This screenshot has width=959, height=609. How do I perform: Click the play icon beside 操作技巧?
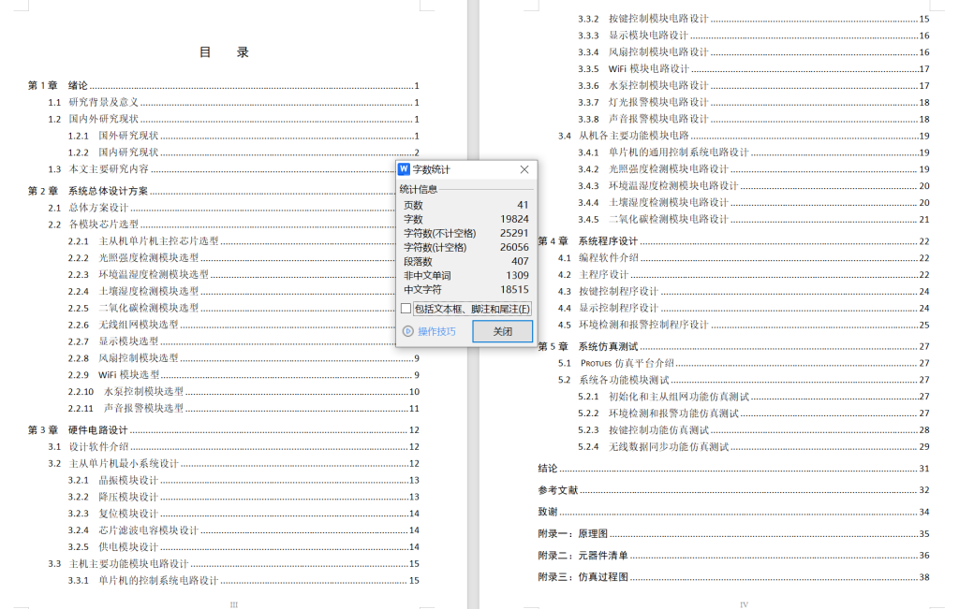[x=406, y=332]
